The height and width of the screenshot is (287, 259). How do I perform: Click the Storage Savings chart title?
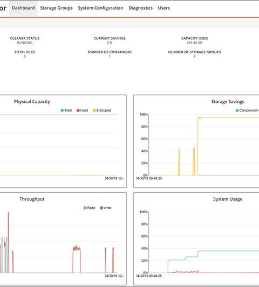(x=228, y=102)
